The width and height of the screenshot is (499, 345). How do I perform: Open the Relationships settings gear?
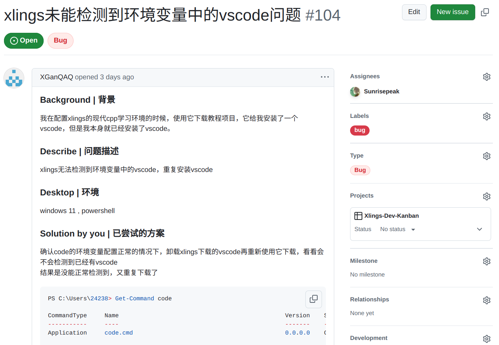[x=487, y=300]
